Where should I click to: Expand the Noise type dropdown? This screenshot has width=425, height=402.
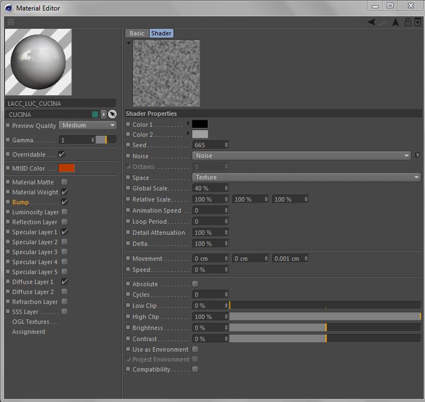pyautogui.click(x=301, y=156)
